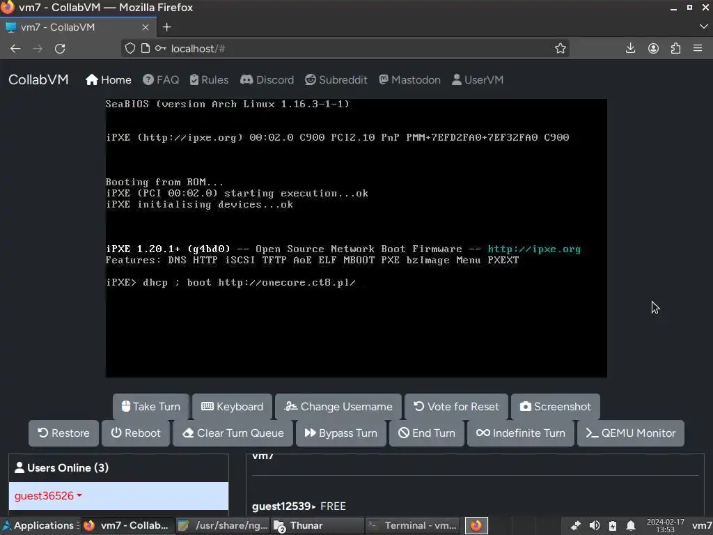Click the Firefox launcher icon in taskbar

(476, 525)
